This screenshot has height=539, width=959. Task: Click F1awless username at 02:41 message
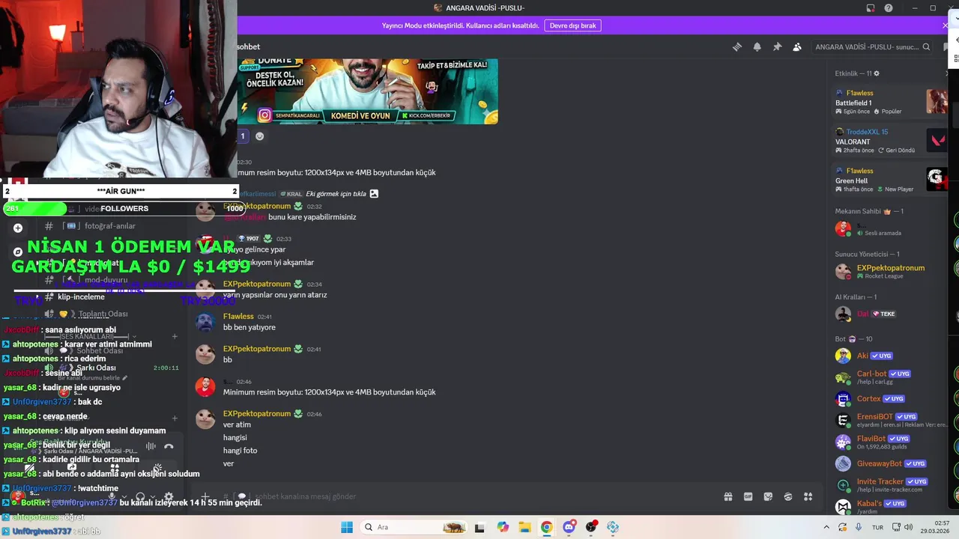click(238, 316)
